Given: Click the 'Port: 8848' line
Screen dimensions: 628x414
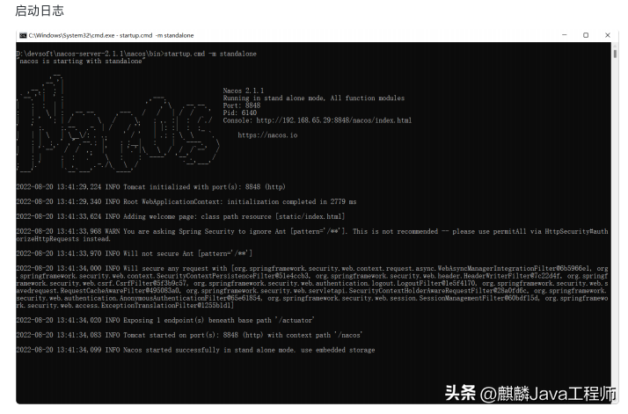Looking at the screenshot, I should (242, 105).
